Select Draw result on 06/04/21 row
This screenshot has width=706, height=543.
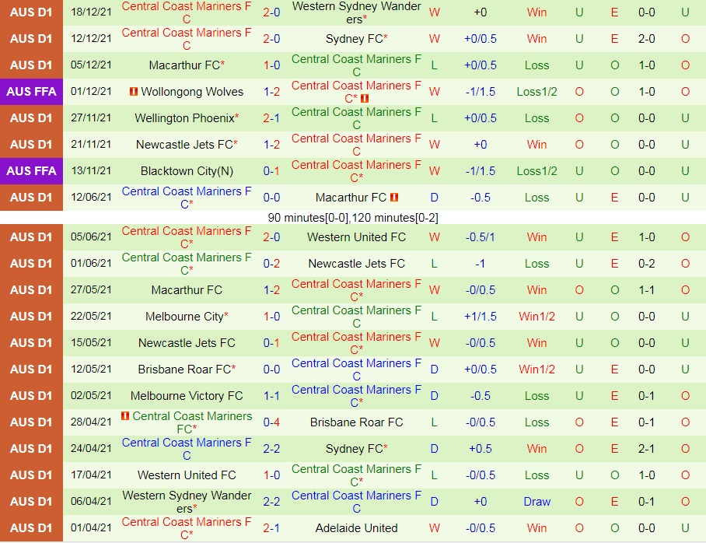pos(536,502)
